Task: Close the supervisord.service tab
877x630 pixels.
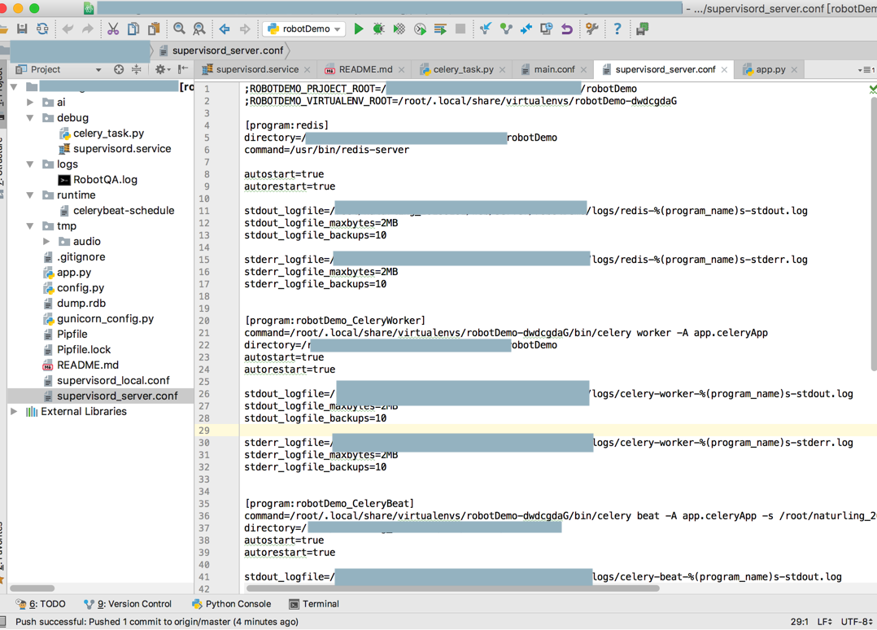Action: [x=308, y=70]
